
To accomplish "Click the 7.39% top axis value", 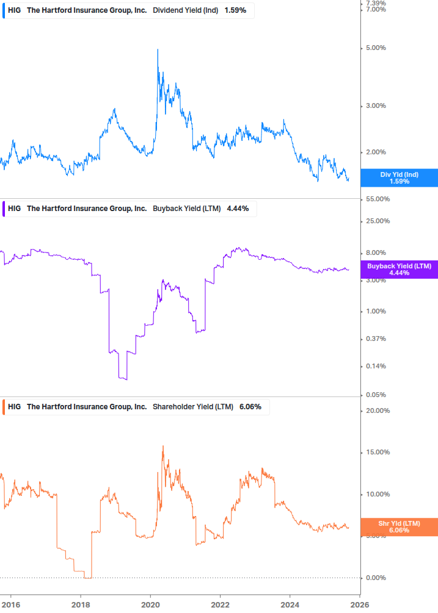I will [376, 3].
